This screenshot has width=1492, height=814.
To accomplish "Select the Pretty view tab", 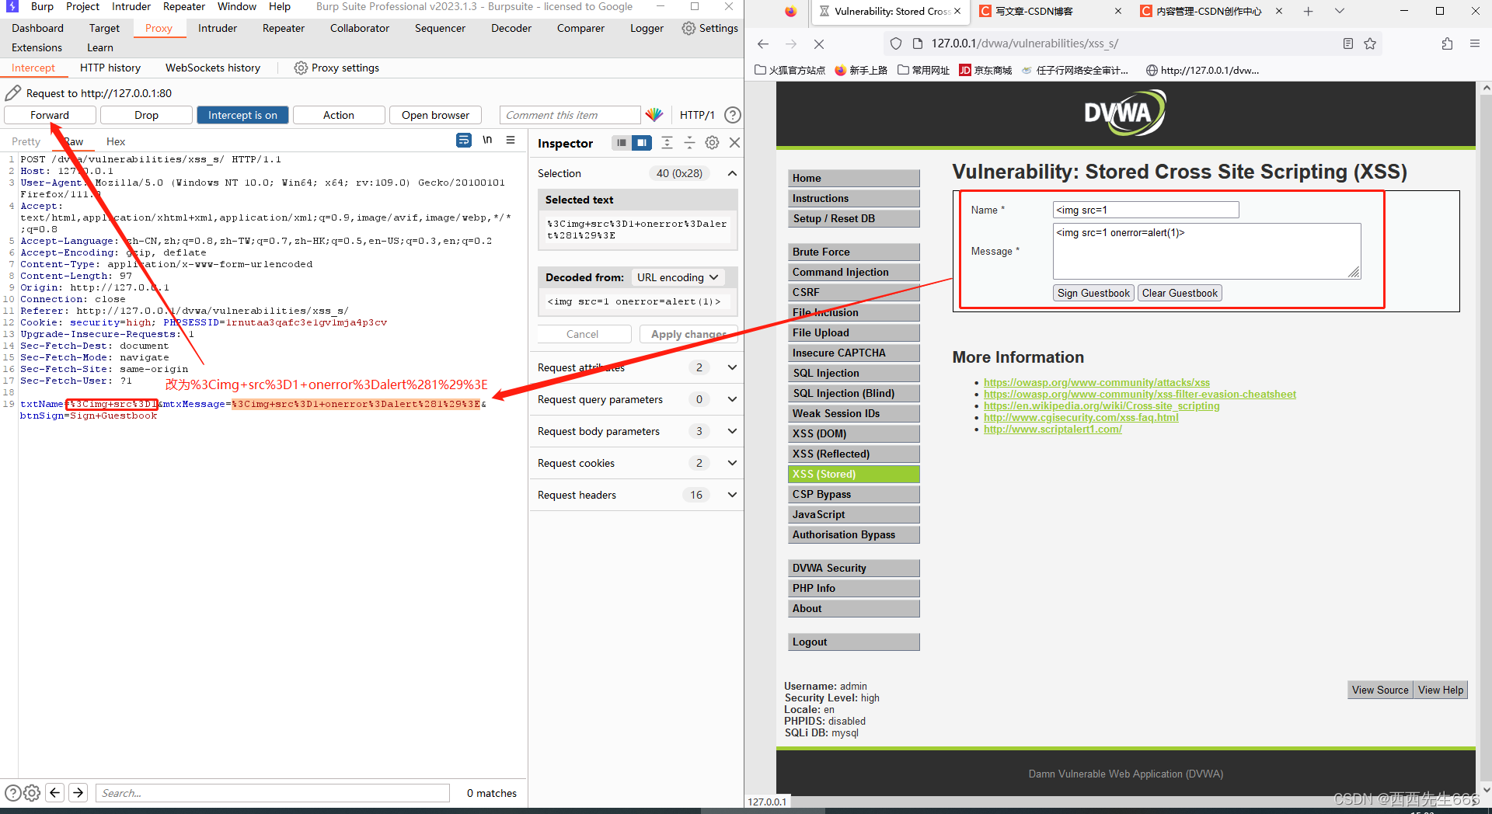I will [26, 141].
